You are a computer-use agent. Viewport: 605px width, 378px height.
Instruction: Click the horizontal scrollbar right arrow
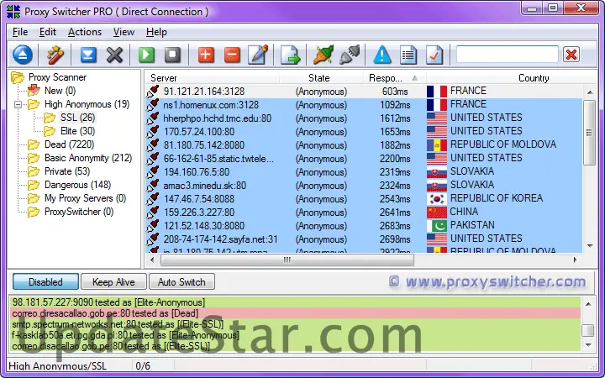coord(576,260)
